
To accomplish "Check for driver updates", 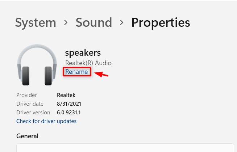I will (46, 121).
